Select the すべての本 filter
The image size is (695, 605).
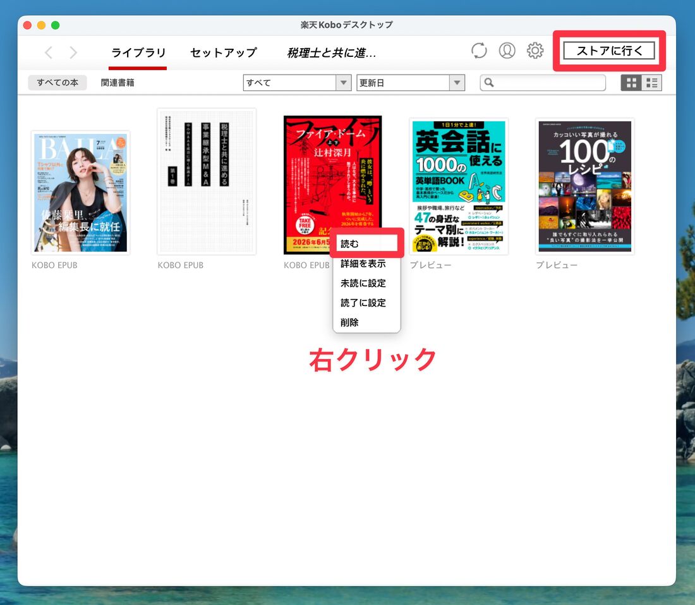(x=57, y=82)
